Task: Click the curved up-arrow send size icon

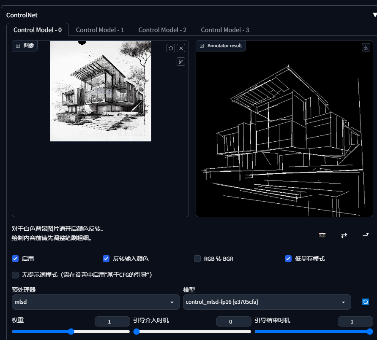Action: coord(366,235)
